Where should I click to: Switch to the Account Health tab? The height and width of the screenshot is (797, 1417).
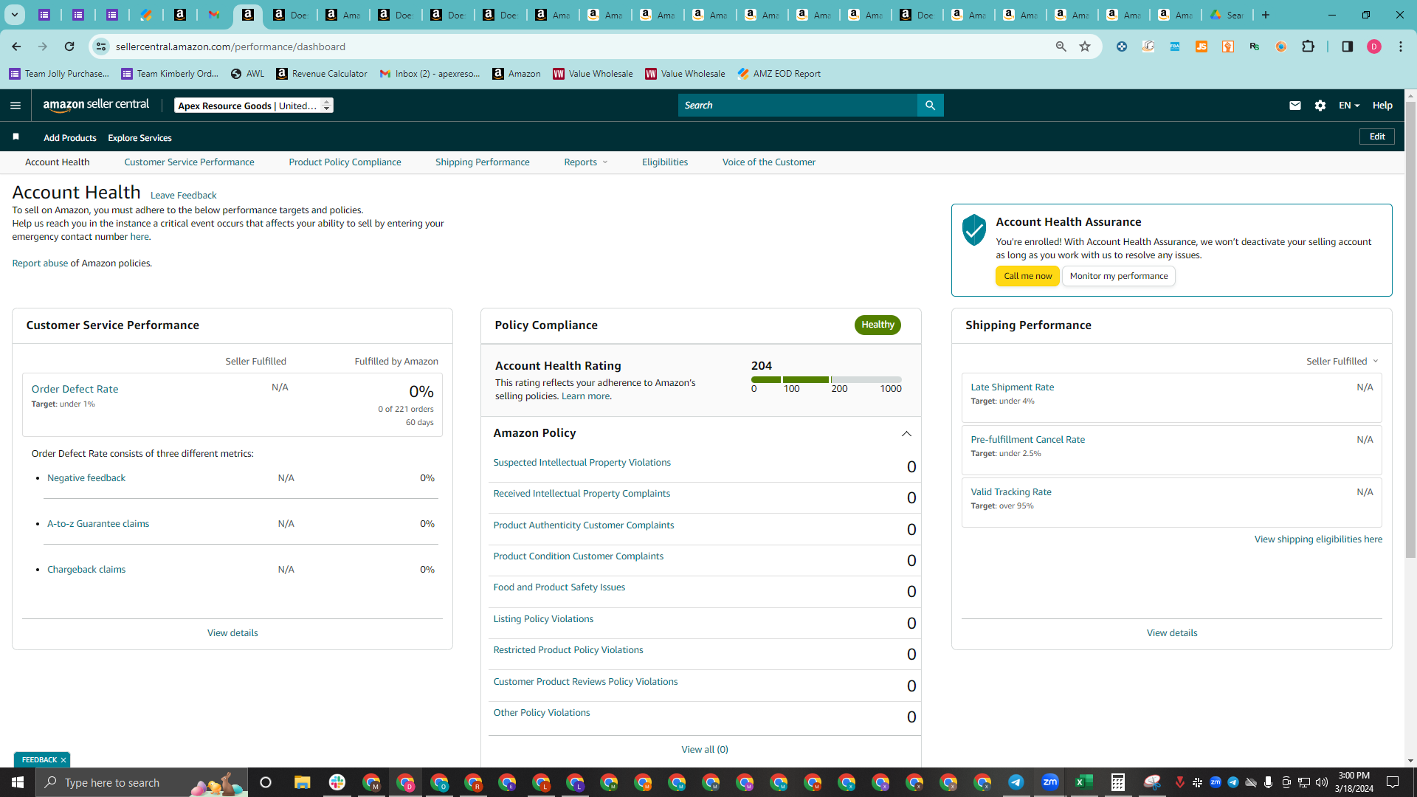point(58,162)
